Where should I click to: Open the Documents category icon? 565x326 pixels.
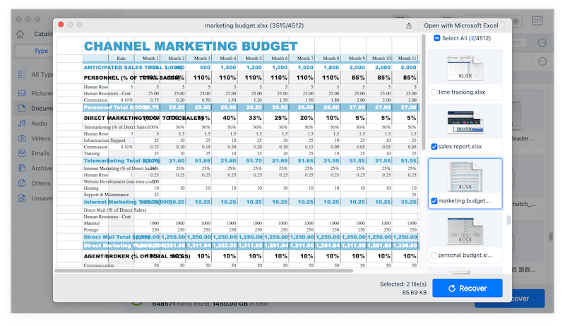click(22, 108)
